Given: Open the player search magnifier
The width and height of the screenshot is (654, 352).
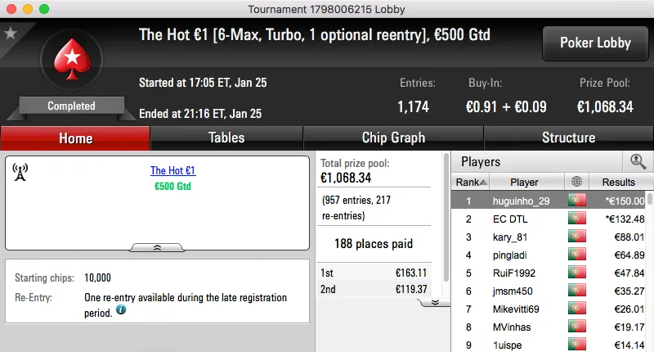Looking at the screenshot, I should 638,161.
